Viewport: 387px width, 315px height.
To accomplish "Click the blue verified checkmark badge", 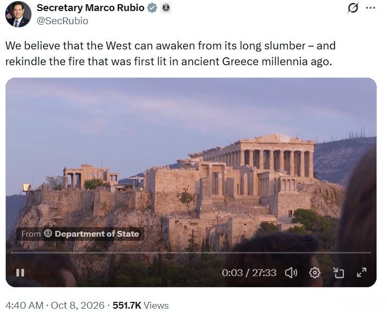I will [152, 8].
